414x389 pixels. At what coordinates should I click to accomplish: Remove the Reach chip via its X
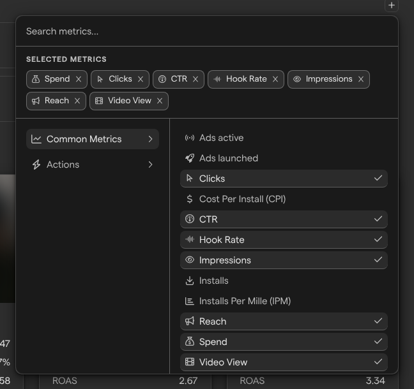point(77,101)
